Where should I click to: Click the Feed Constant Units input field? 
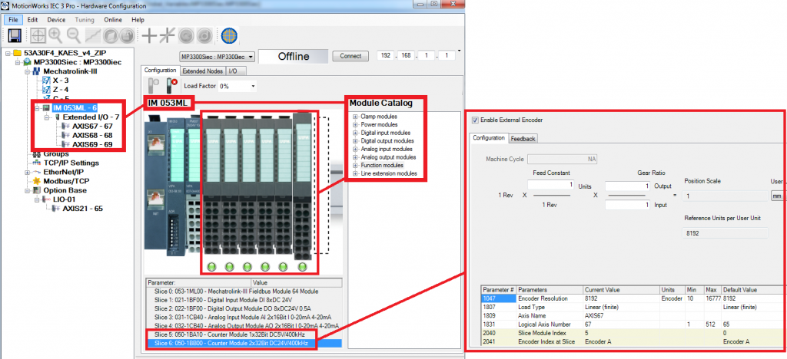click(551, 186)
